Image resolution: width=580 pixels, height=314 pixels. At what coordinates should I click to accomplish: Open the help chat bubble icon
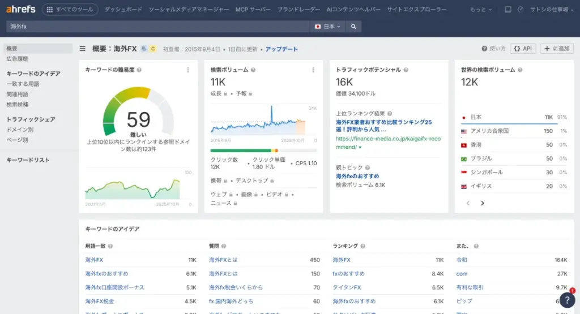click(567, 300)
